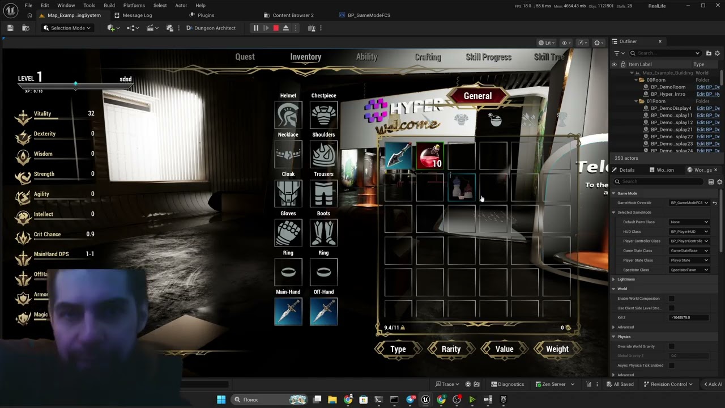725x408 pixels.
Task: Toggle Outliner visibility eye column
Action: tap(614, 64)
